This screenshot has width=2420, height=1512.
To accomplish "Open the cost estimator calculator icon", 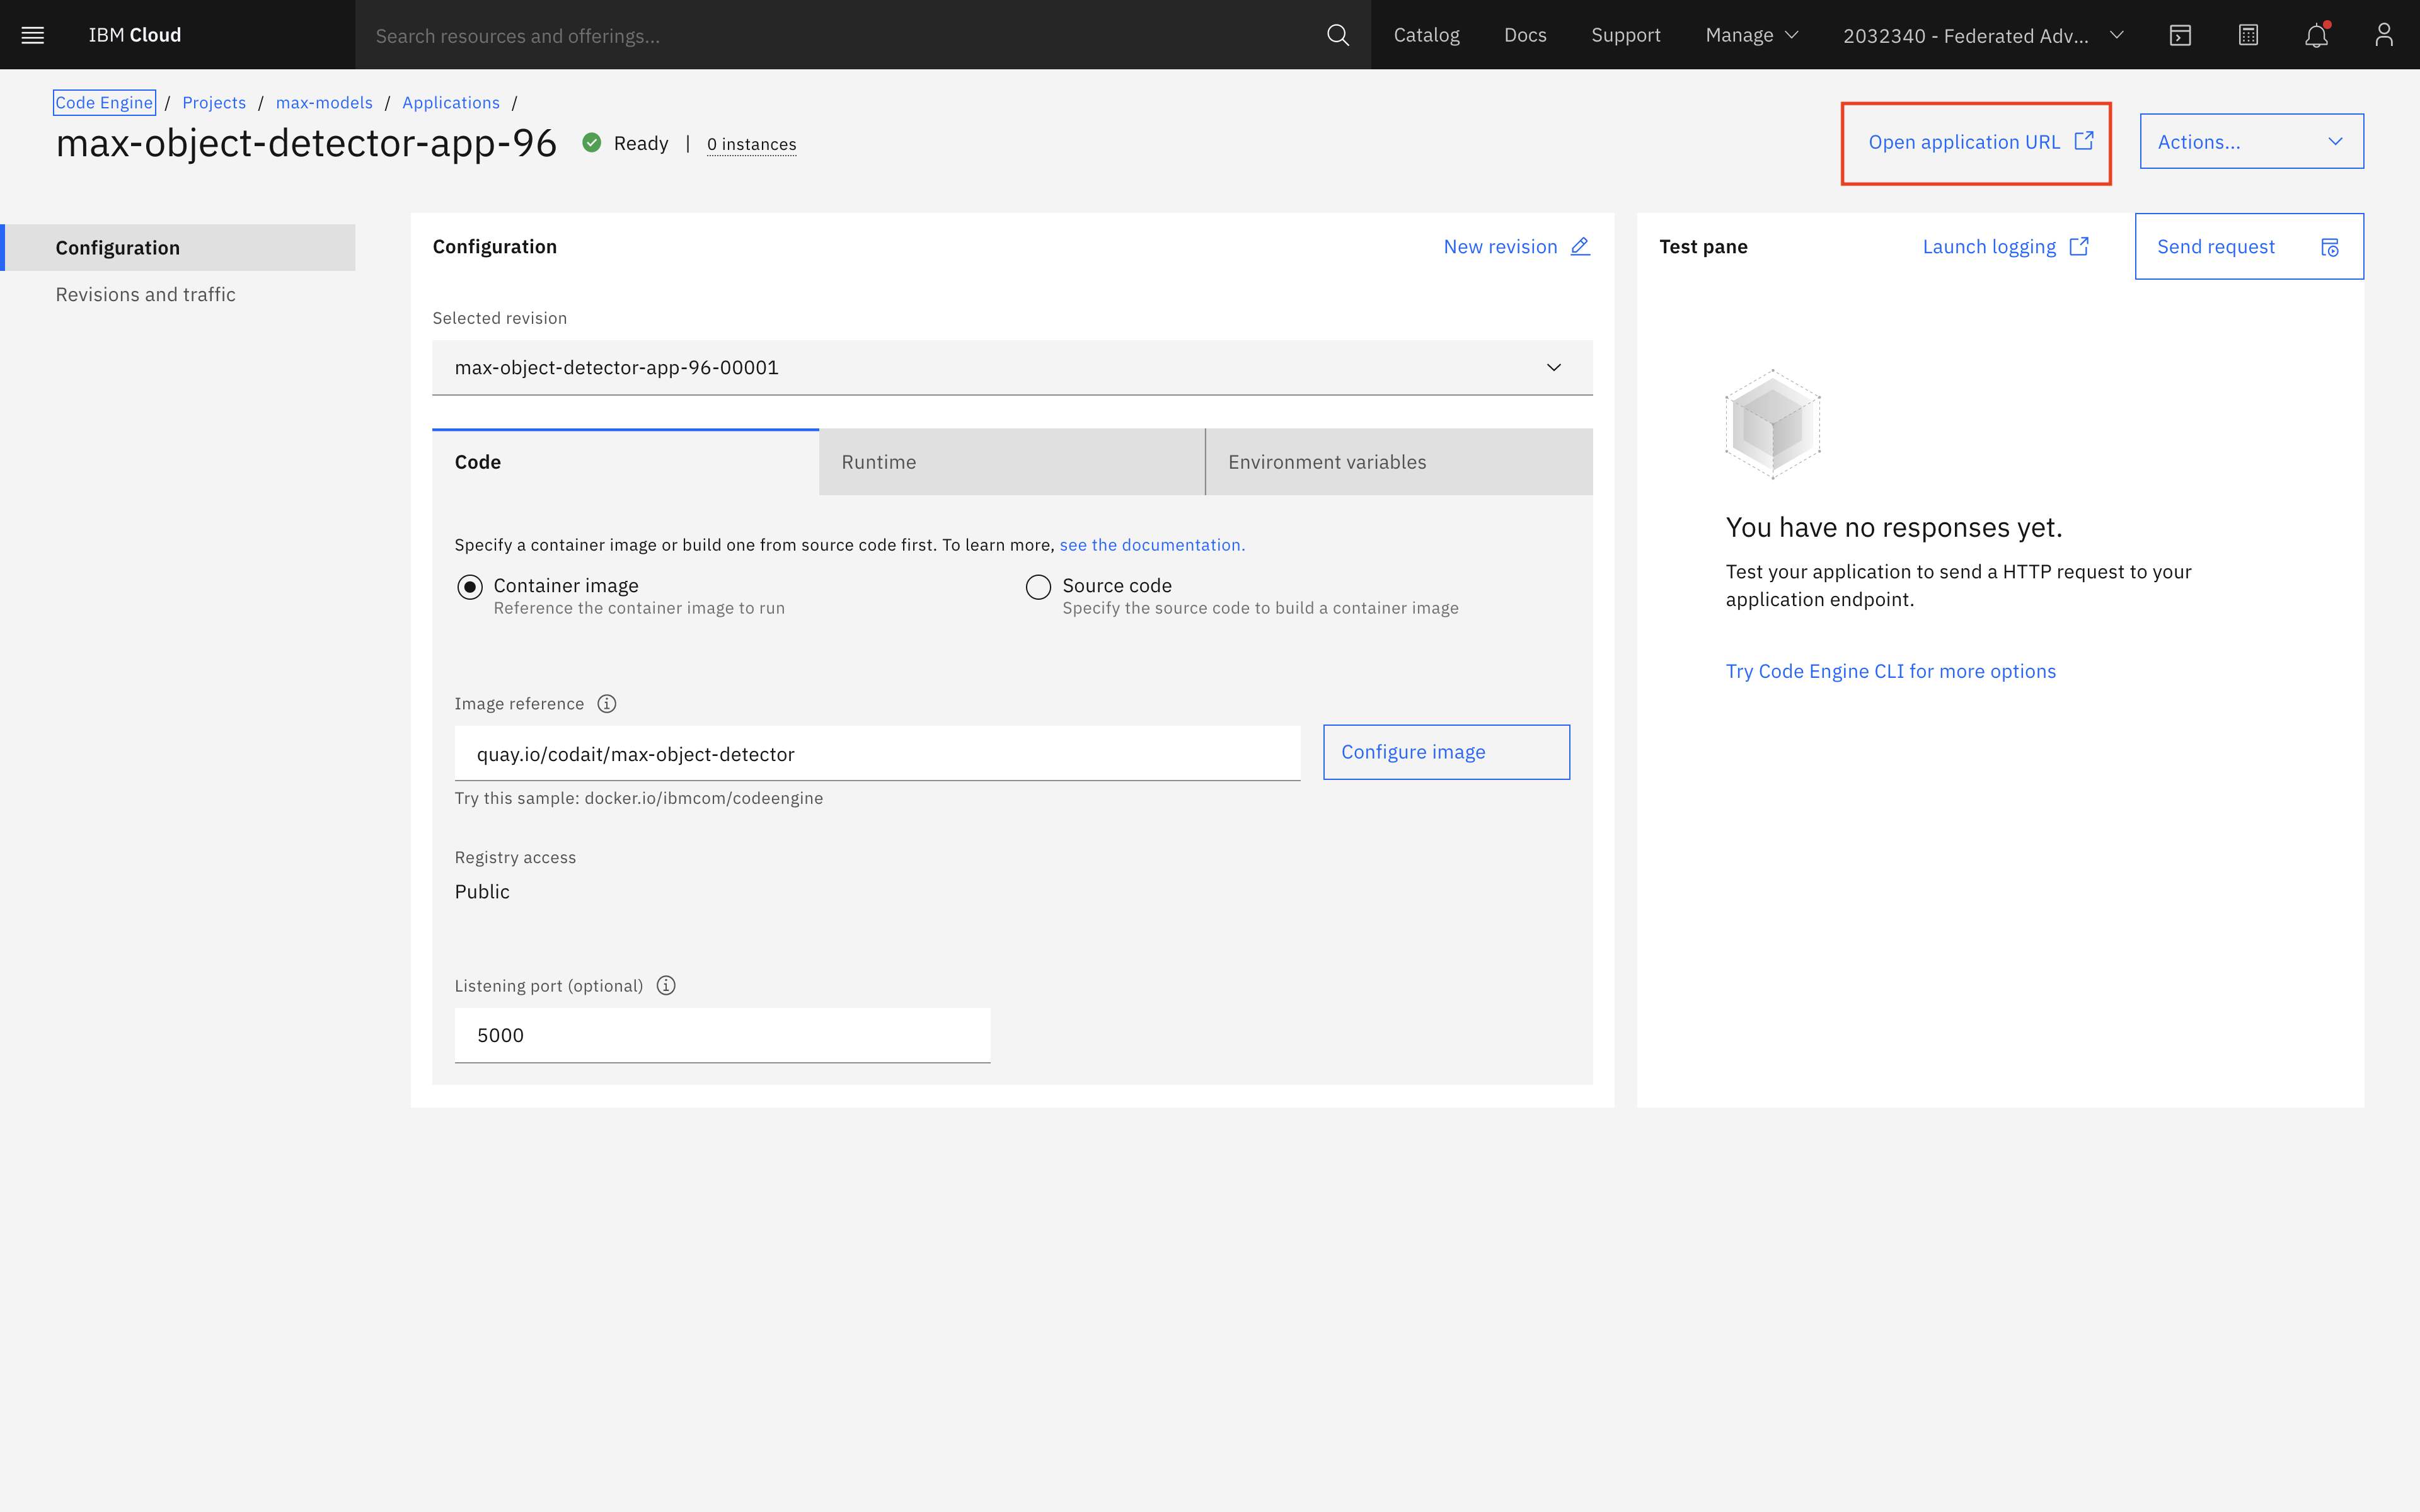I will 2248,35.
